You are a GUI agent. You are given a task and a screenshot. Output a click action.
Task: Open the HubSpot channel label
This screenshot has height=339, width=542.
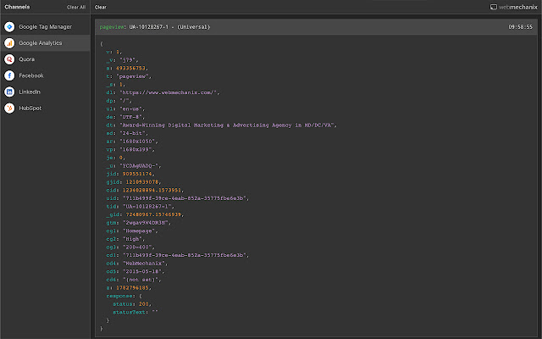click(30, 108)
